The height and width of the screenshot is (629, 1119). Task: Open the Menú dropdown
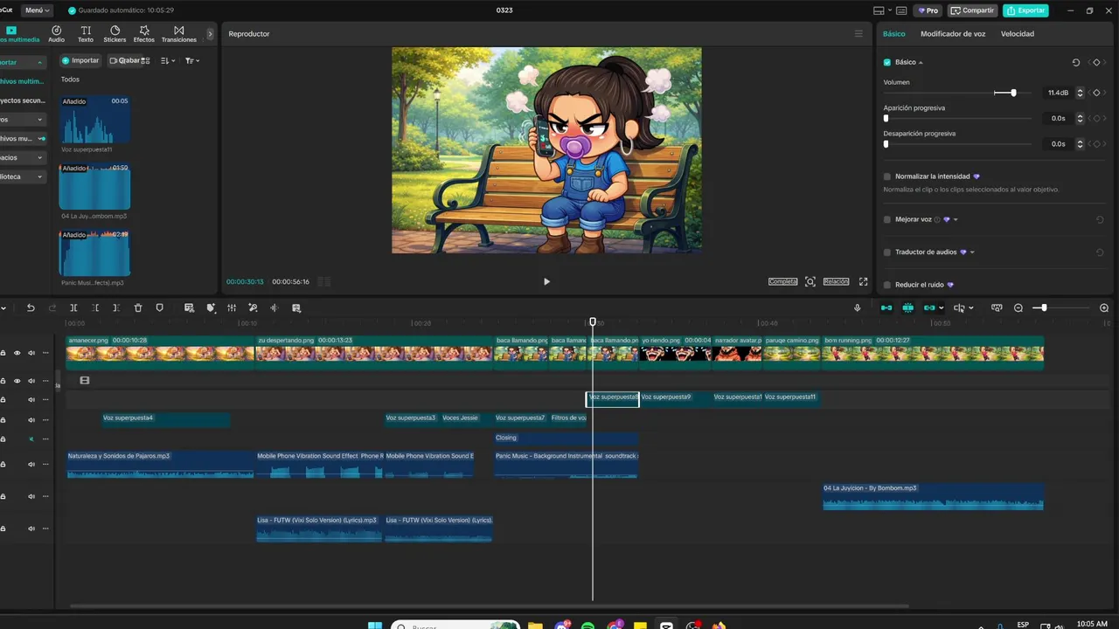pyautogui.click(x=38, y=10)
